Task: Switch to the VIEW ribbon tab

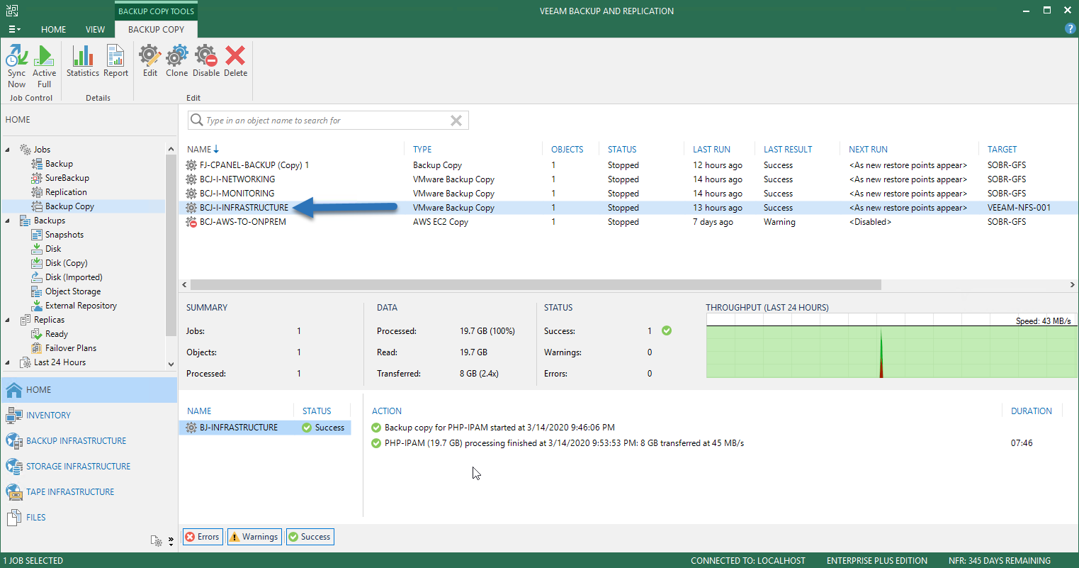Action: click(95, 30)
